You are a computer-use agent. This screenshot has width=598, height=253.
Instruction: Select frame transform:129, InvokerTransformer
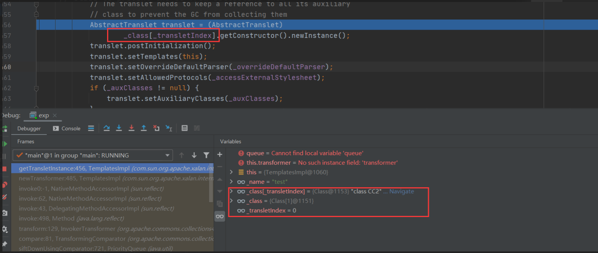pos(113,228)
